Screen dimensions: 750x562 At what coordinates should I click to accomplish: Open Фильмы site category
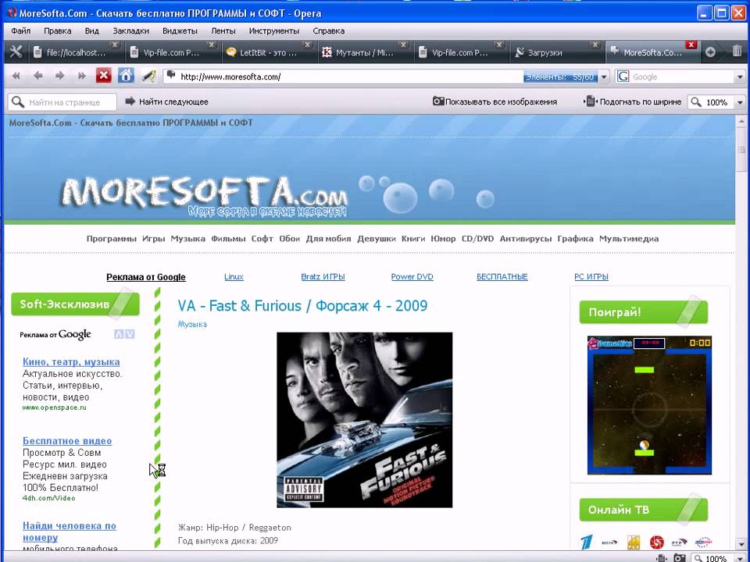[x=228, y=239]
